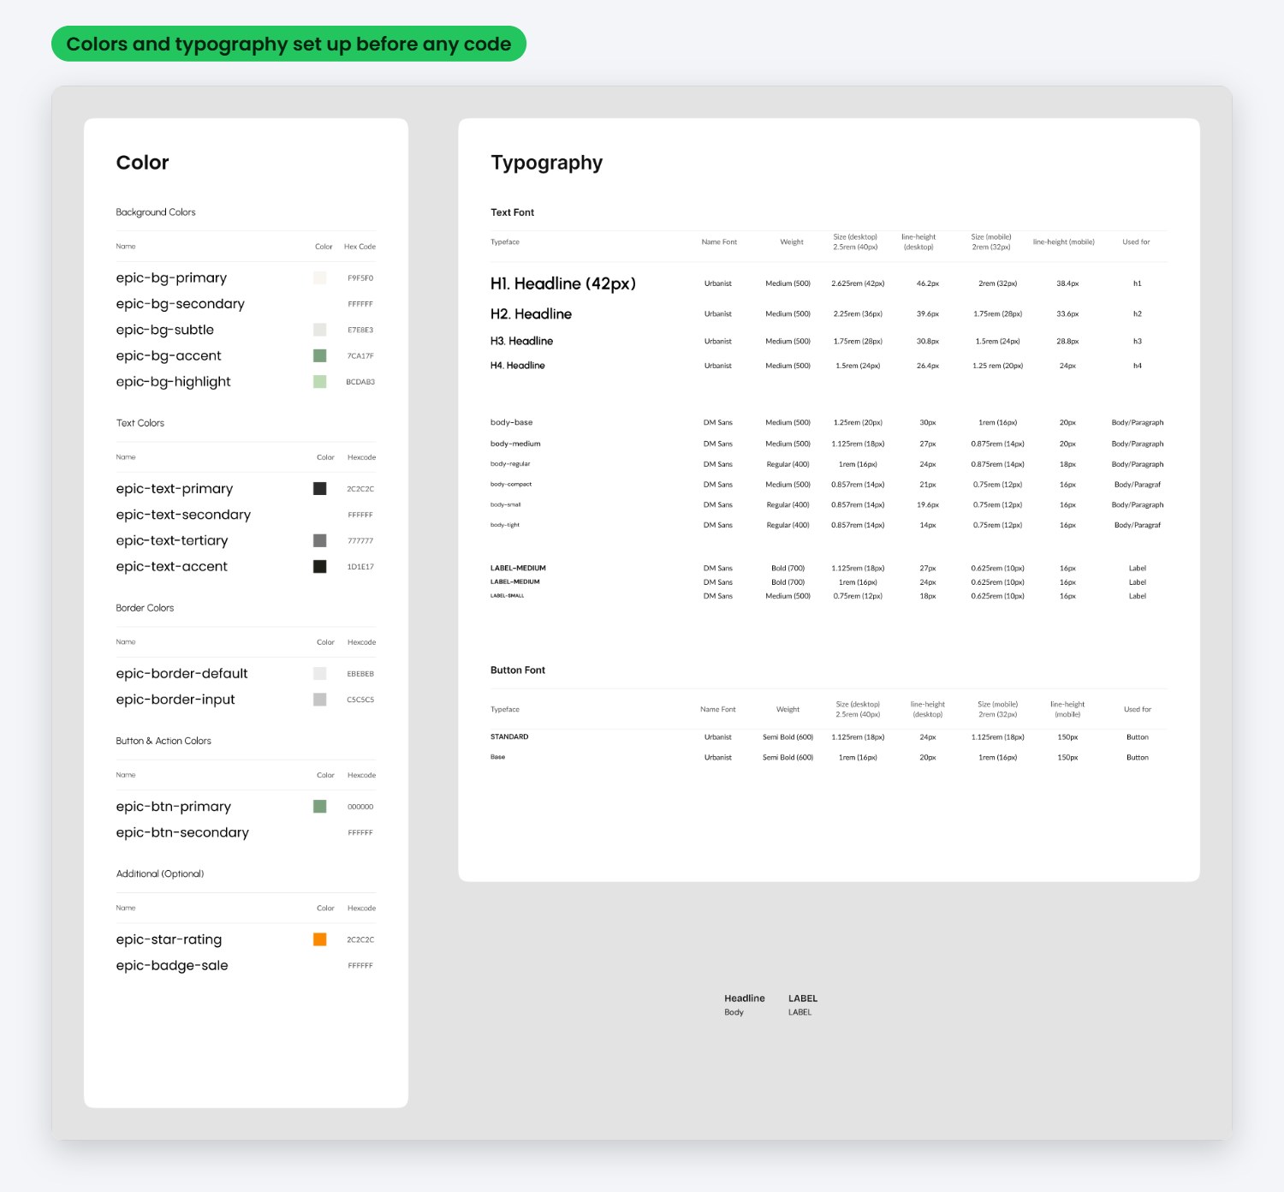The height and width of the screenshot is (1192, 1284).
Task: Select the "Button Font" section heading
Action: point(518,670)
